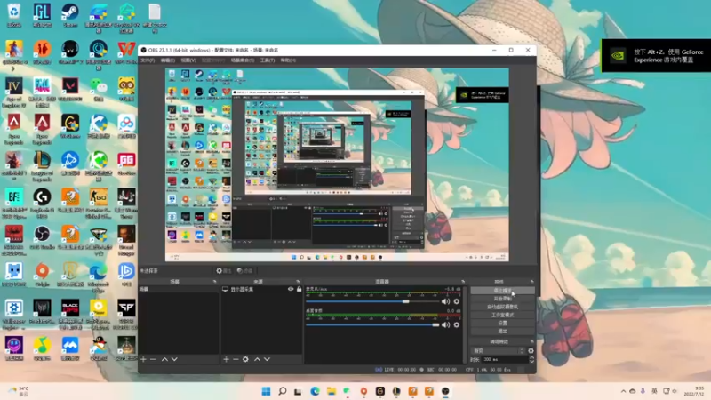Image resolution: width=711 pixels, height=400 pixels.
Task: Open the File (F) menu in OBS
Action: (148, 60)
